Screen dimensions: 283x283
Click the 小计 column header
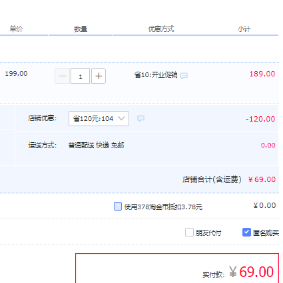coord(244,29)
